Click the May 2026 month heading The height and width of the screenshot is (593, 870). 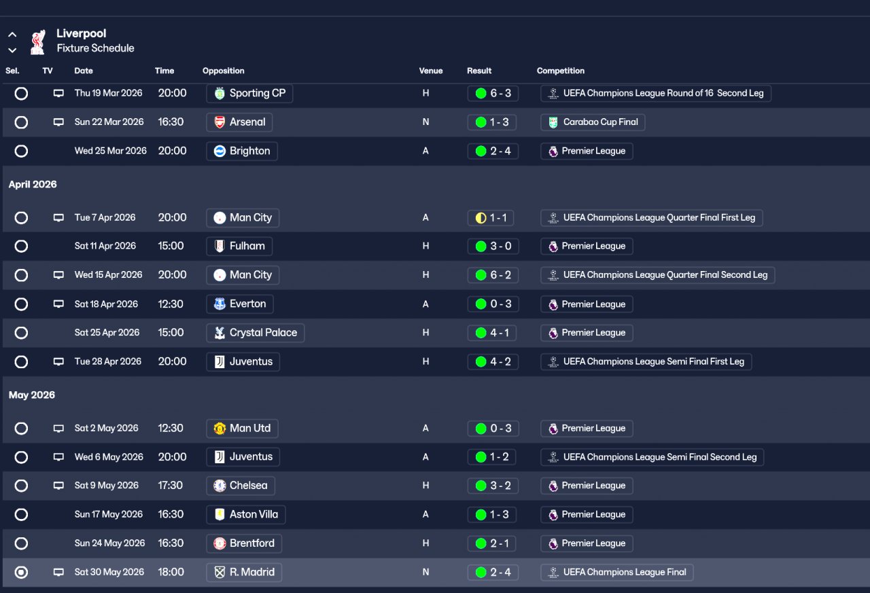click(32, 395)
